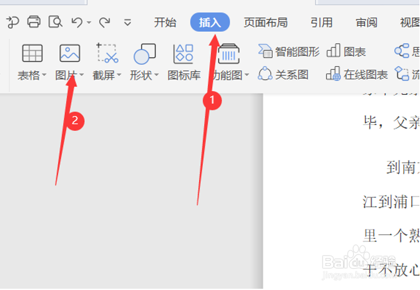The height and width of the screenshot is (290, 420).
Task: Click the 图表 chart button
Action: tap(346, 51)
